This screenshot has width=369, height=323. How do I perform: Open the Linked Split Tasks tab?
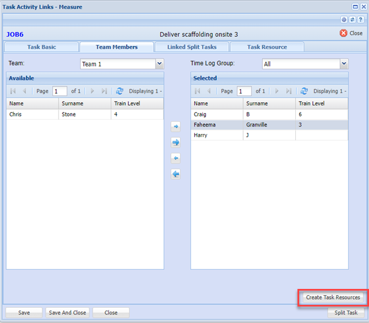coord(191,47)
